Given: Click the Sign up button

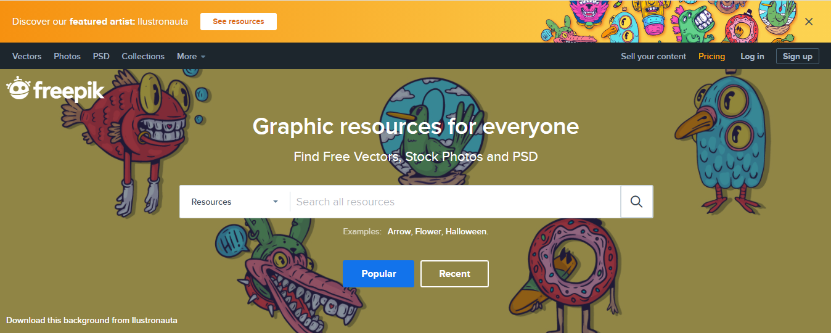Looking at the screenshot, I should point(798,56).
